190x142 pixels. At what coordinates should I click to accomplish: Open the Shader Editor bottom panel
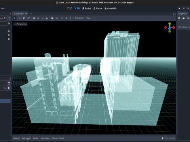[58, 138]
